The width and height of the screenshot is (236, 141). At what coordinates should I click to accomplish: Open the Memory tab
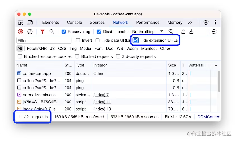point(175,23)
